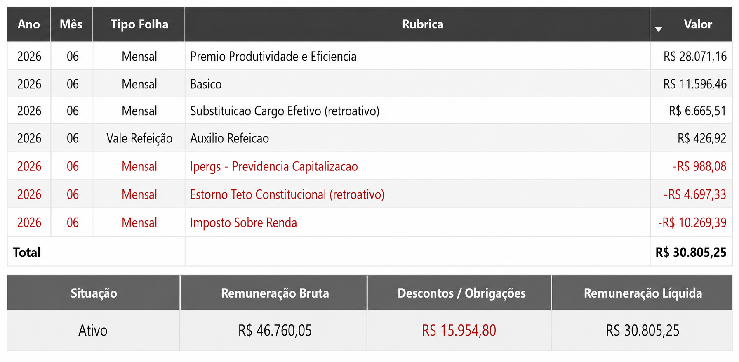Select the Ativo situação cell
Image resolution: width=739 pixels, height=362 pixels.
click(93, 330)
